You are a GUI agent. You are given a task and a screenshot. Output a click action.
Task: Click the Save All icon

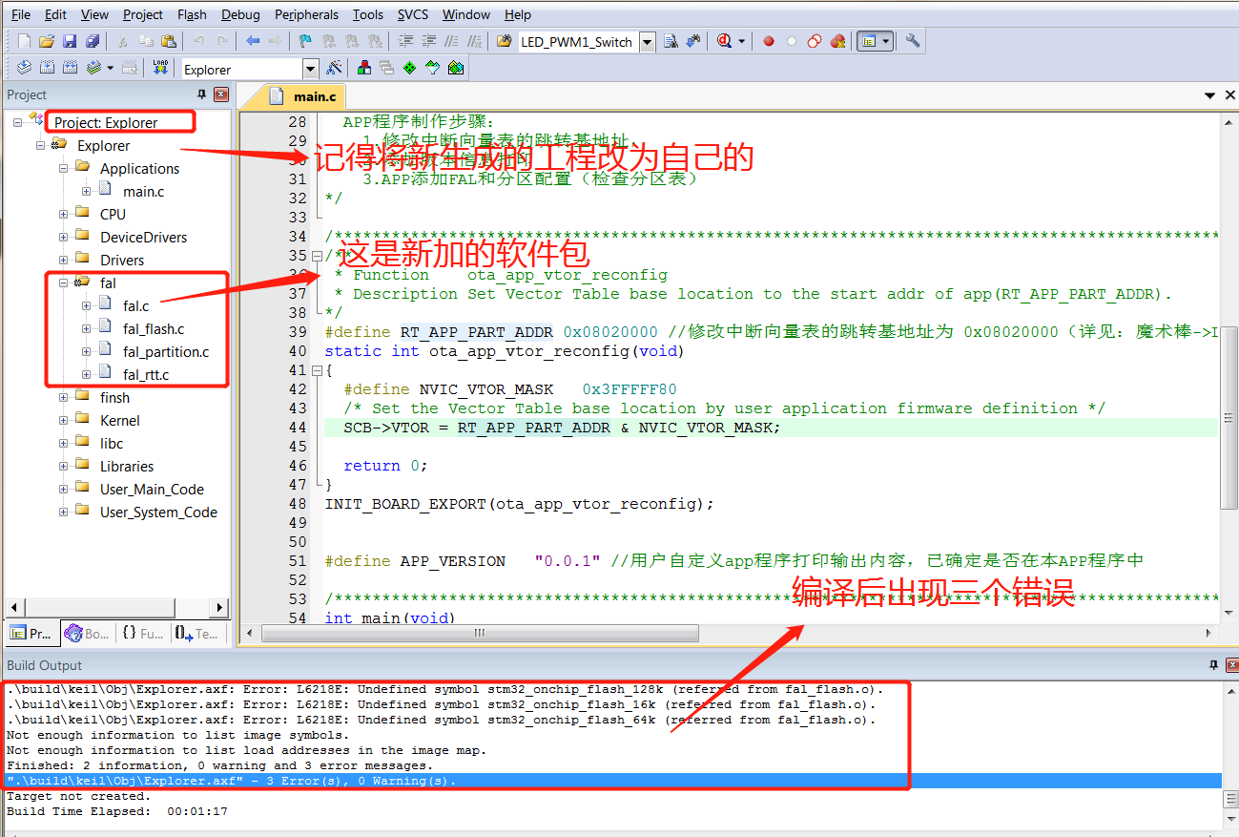click(x=92, y=41)
